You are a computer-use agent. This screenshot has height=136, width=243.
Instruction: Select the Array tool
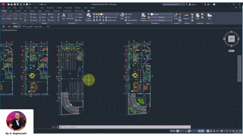point(51,20)
